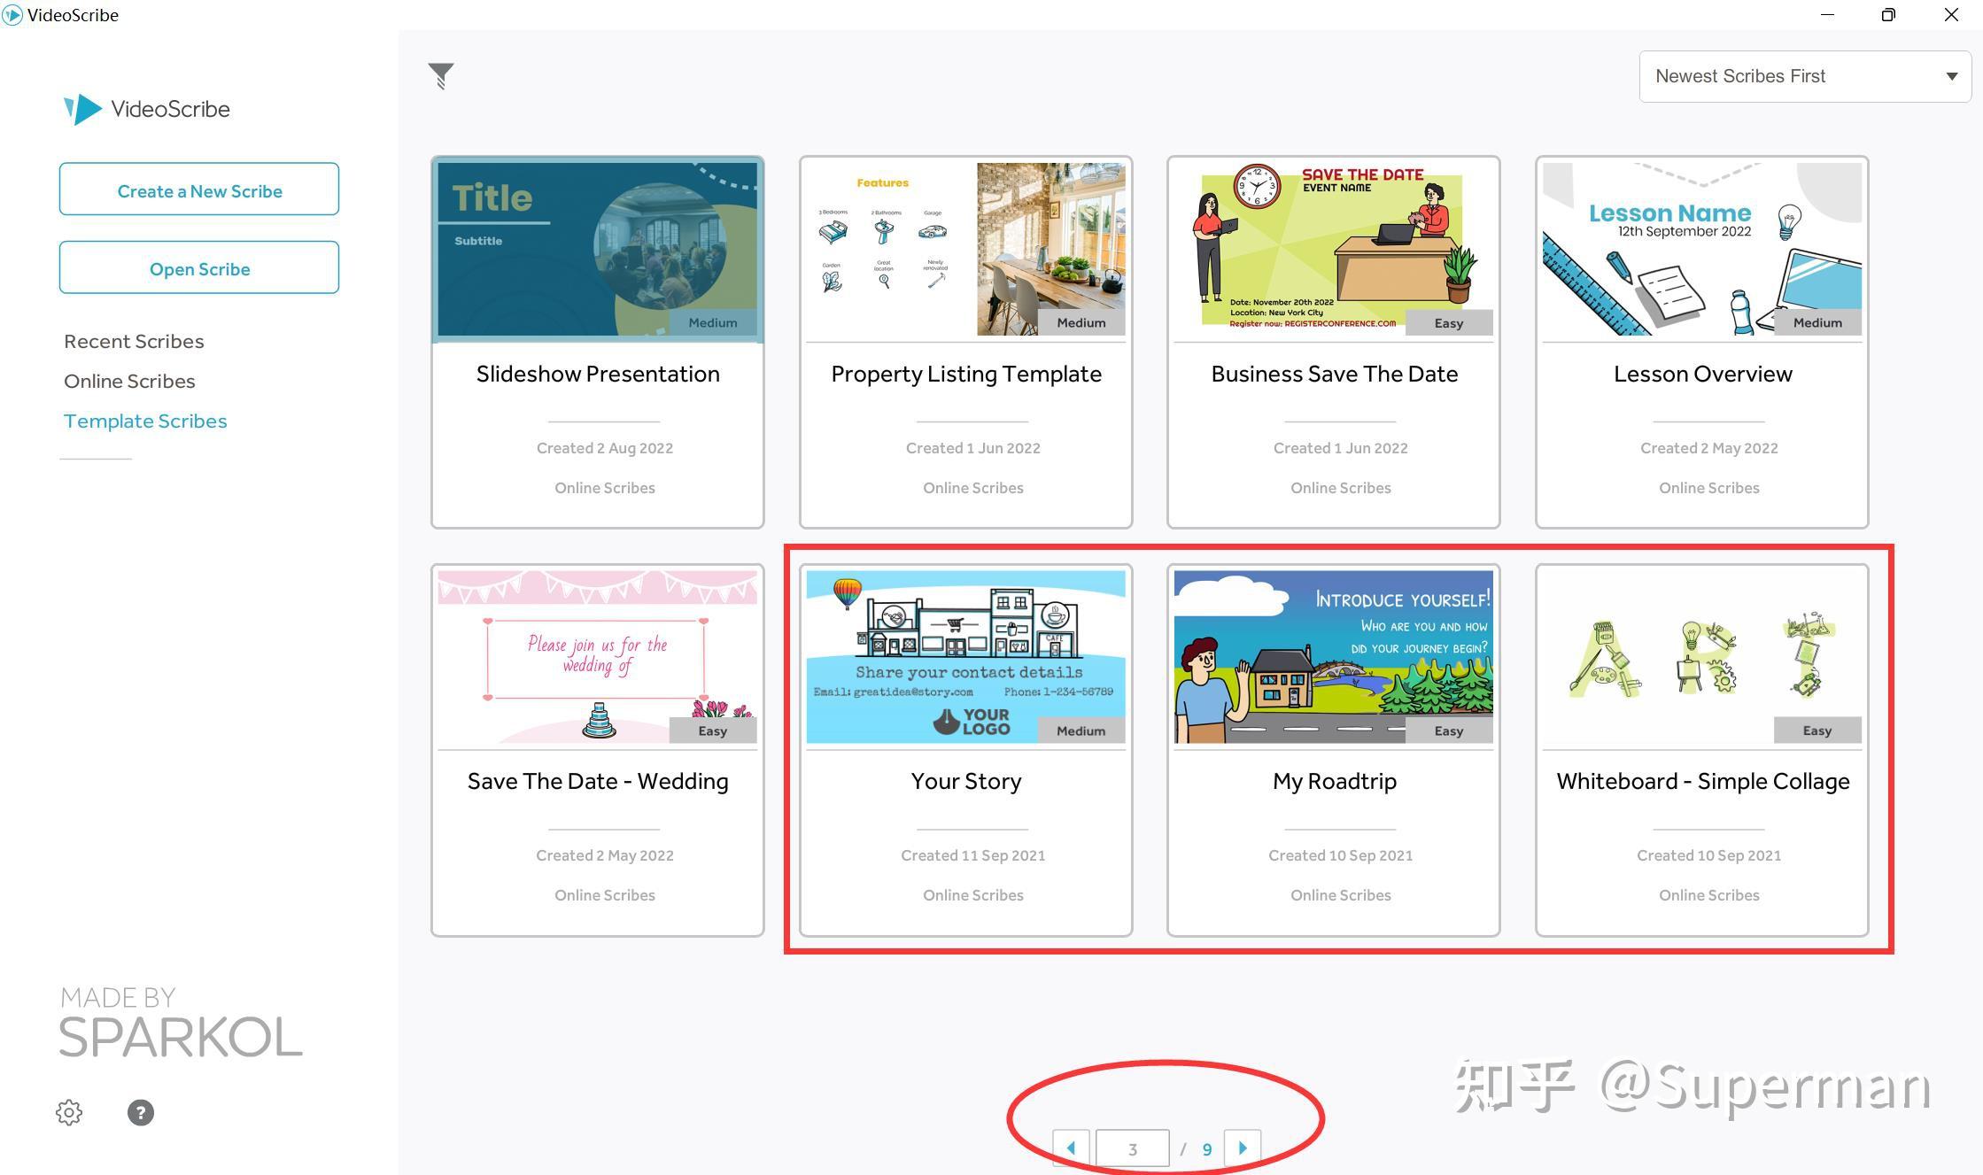Click Open Scribe
This screenshot has height=1175, width=1983.
click(198, 267)
